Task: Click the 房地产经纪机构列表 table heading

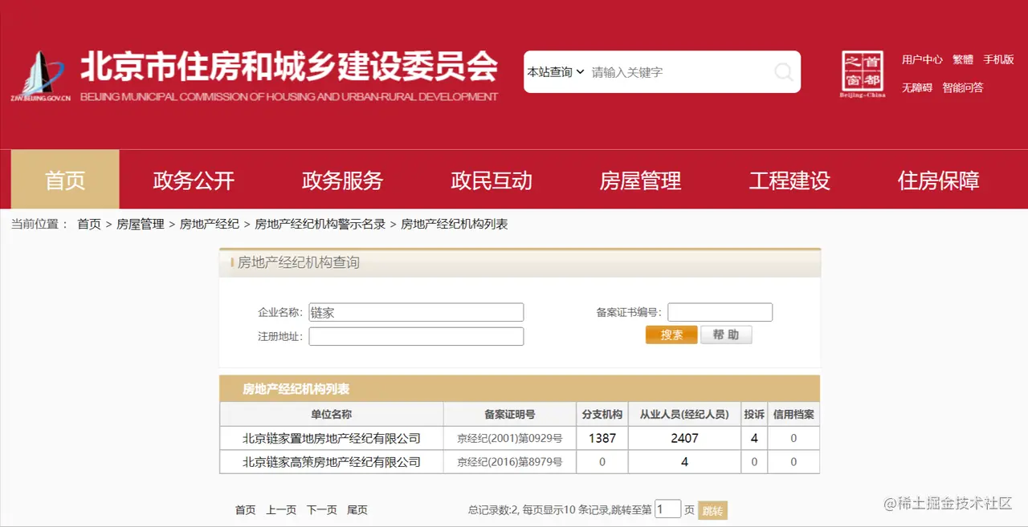Action: (296, 389)
